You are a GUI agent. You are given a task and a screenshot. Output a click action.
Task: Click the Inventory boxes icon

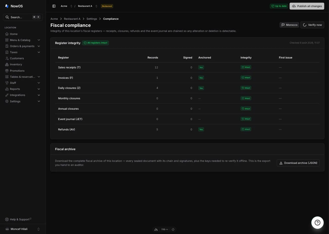pyautogui.click(x=7, y=65)
